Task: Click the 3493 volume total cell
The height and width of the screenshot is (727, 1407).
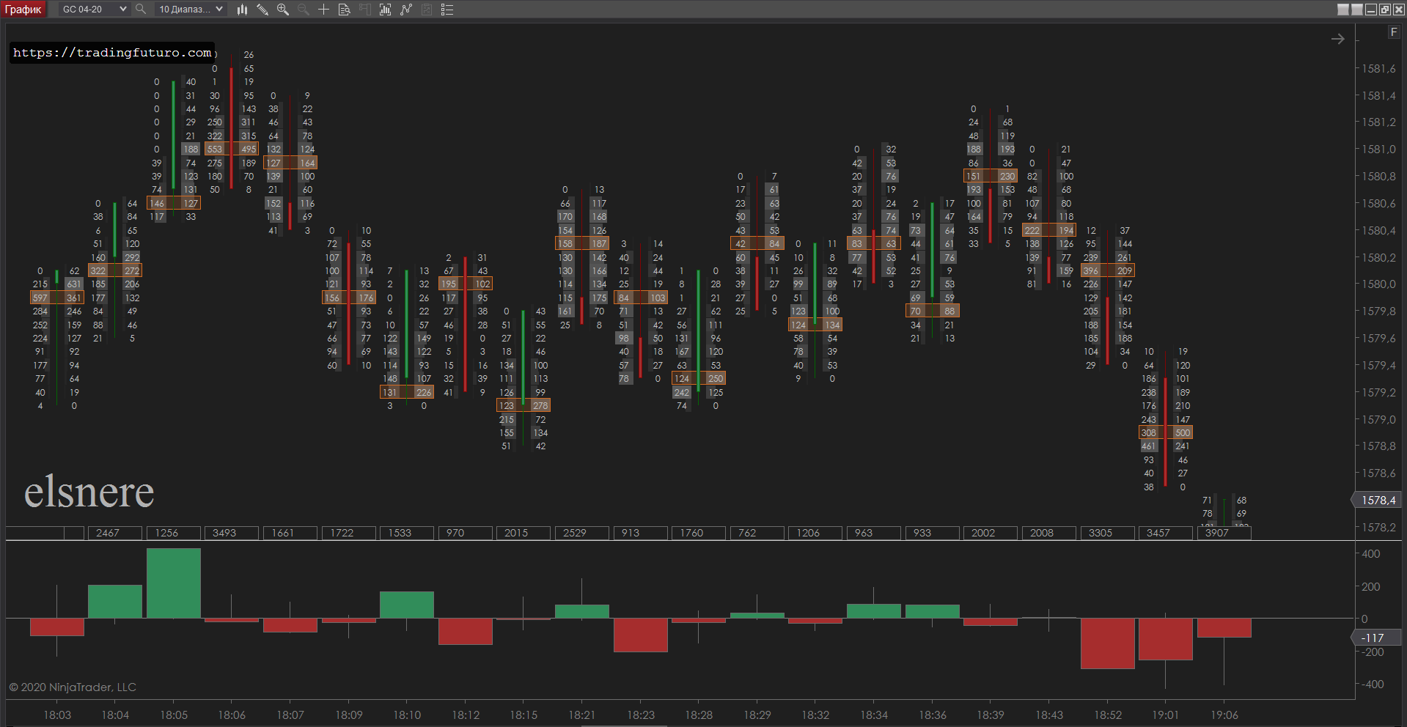Action: tap(224, 533)
